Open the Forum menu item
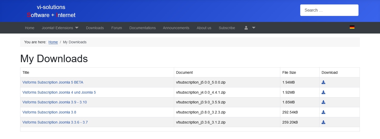380x139 pixels. tap(117, 28)
